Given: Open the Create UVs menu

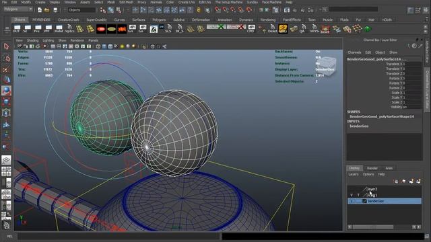Looking at the screenshot, I should pyautogui.click(x=187, y=2).
